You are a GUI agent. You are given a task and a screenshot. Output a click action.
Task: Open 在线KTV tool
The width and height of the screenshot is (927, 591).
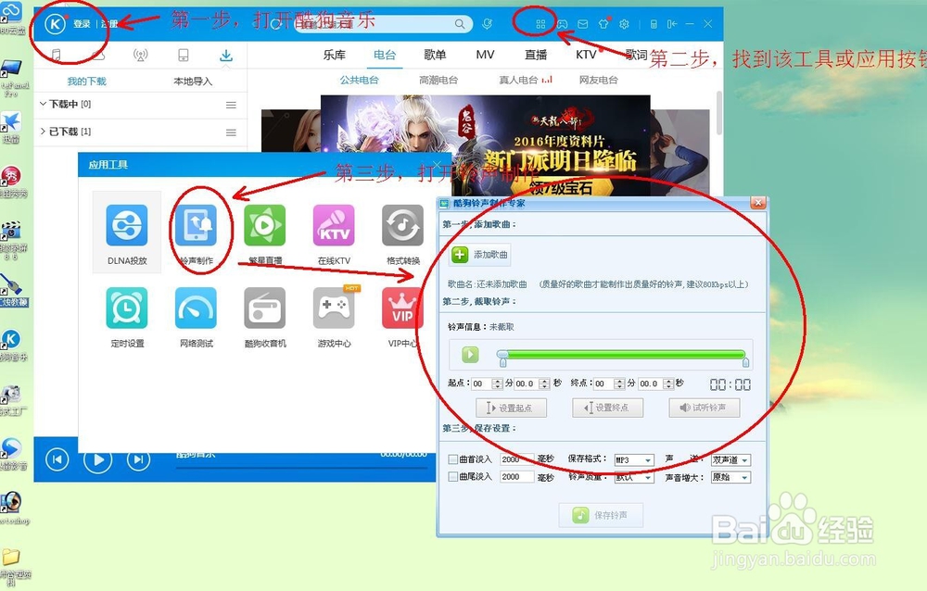click(x=334, y=233)
